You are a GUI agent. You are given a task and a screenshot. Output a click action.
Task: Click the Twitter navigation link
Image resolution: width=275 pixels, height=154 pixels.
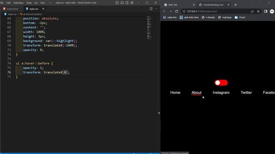click(x=246, y=92)
